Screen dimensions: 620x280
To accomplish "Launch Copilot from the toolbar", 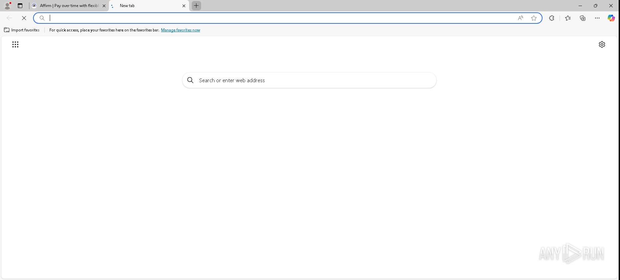I will [611, 18].
